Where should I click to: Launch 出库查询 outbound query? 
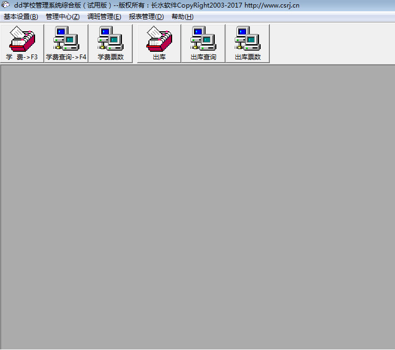[x=203, y=43]
